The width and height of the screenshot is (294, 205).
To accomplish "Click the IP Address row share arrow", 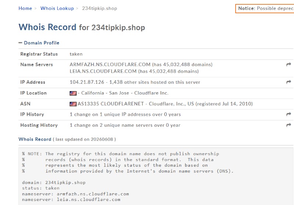I will pyautogui.click(x=288, y=82).
